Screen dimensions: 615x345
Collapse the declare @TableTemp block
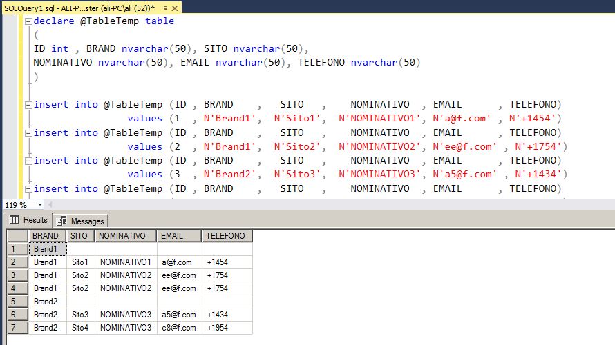click(28, 21)
